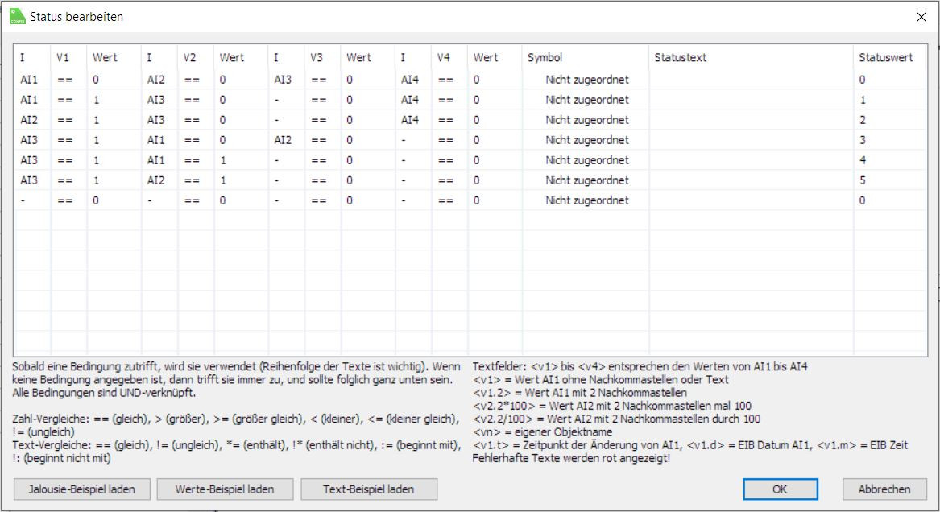Click the OK button
This screenshot has width=940, height=512.
(780, 489)
